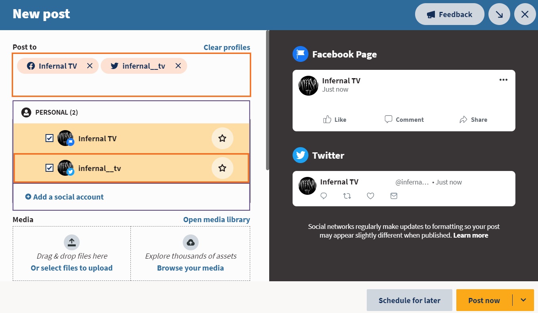The image size is (538, 313).
Task: Click the left panel scrollbar
Action: tap(268, 100)
